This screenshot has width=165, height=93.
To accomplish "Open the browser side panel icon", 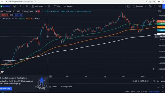I will (x=163, y=2).
